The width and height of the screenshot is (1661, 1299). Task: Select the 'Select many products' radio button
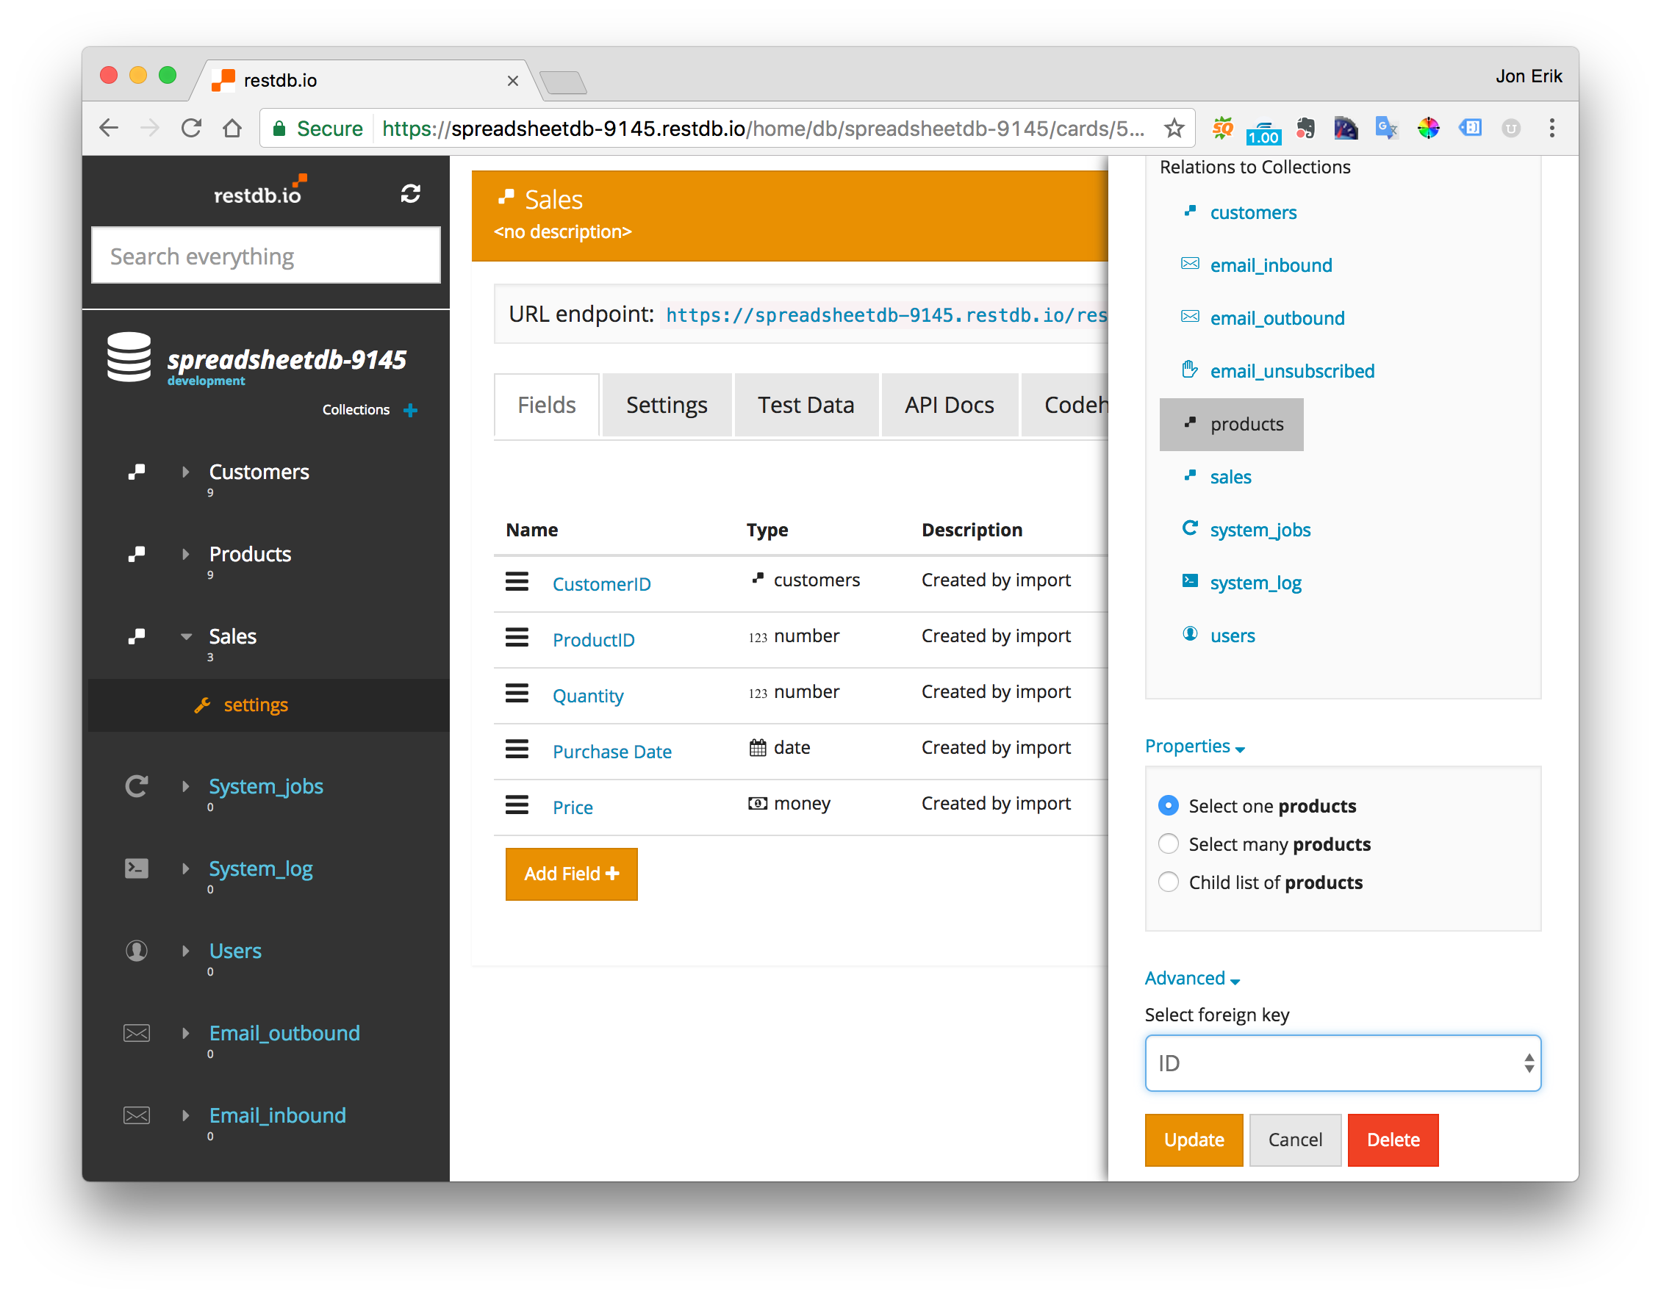click(1165, 843)
